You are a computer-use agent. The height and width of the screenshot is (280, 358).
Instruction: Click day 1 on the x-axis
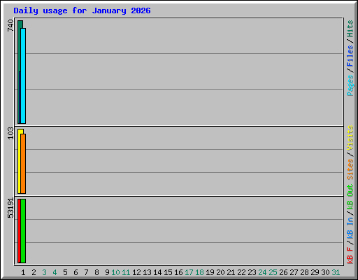23,272
